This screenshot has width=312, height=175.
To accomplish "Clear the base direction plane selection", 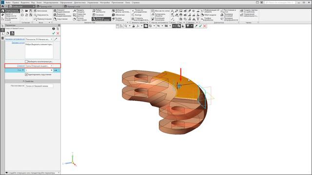I will [51, 39].
